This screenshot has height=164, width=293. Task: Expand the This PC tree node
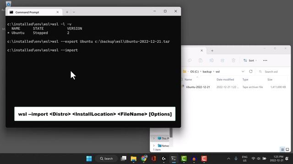click(x=154, y=138)
